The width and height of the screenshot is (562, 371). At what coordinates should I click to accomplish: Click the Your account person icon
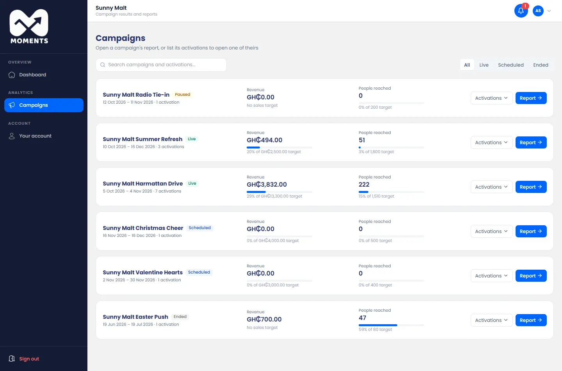(12, 136)
